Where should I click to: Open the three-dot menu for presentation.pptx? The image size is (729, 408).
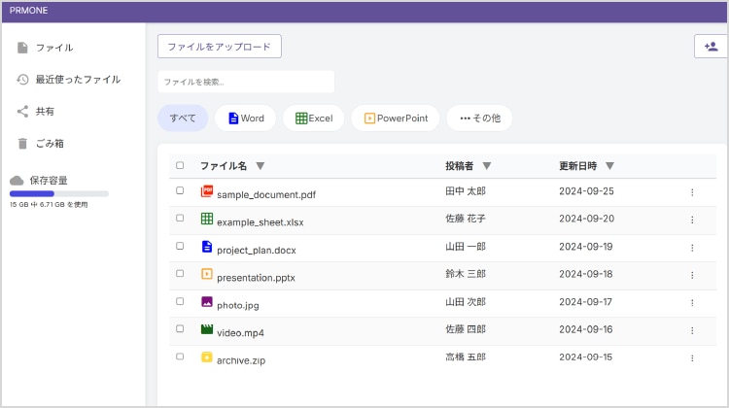[692, 275]
